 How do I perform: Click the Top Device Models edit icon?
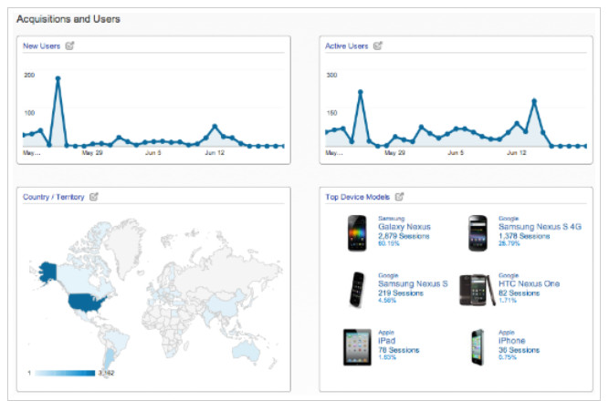point(399,195)
